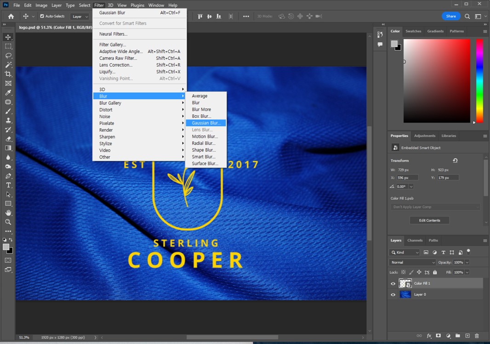490x344 pixels.
Task: Click the Add layer mask icon
Action: [439, 336]
